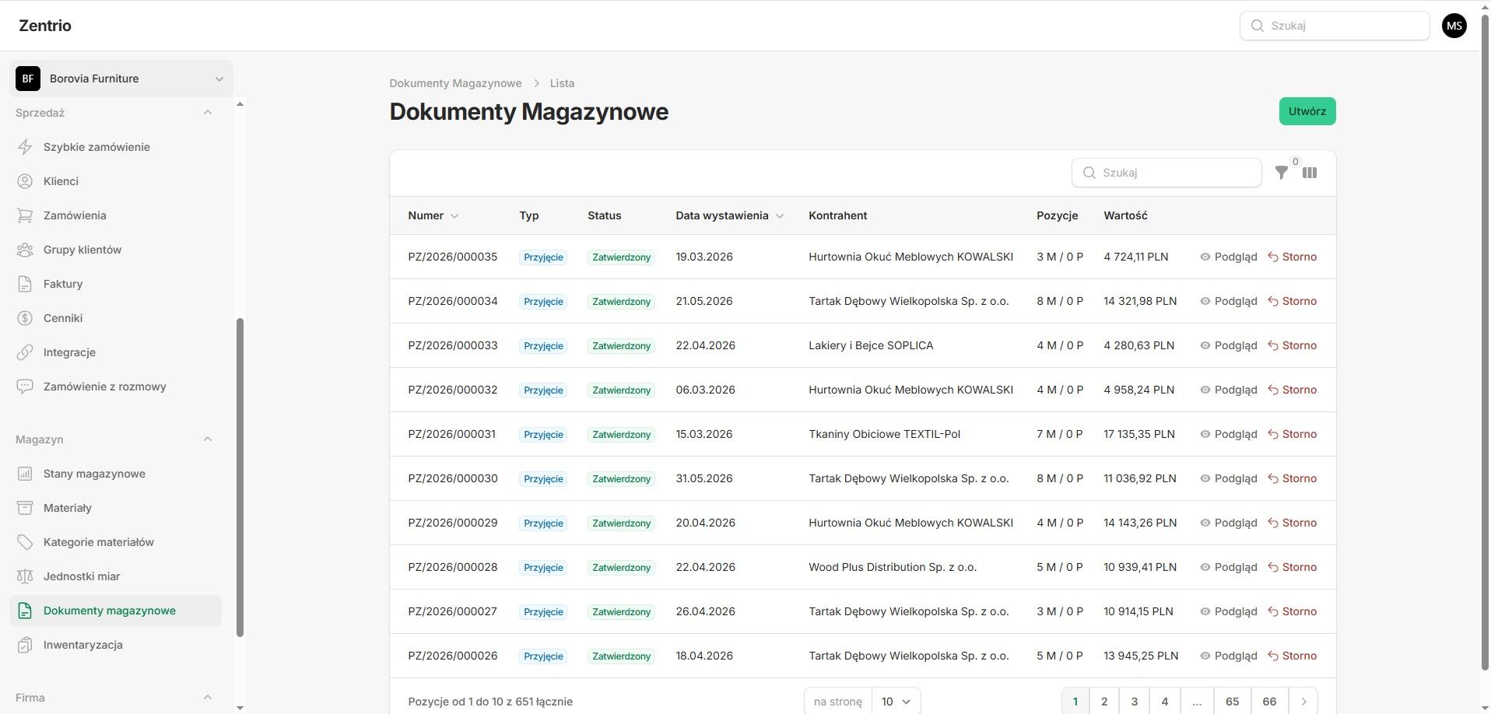Click the Materiały box icon
1491x714 pixels.
pos(25,508)
